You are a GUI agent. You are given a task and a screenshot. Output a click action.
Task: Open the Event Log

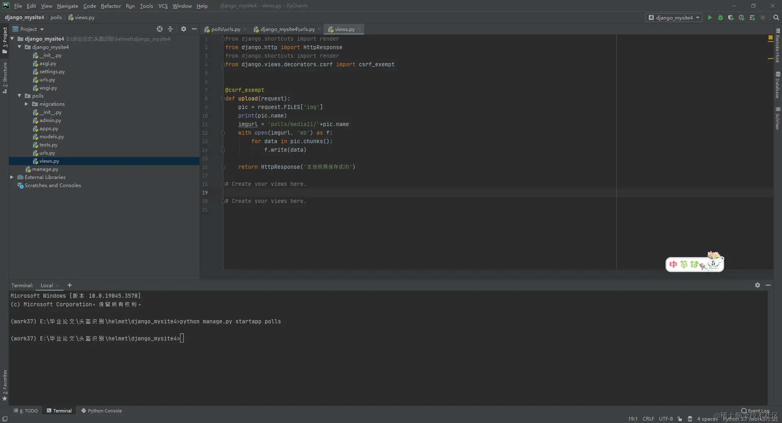(756, 411)
